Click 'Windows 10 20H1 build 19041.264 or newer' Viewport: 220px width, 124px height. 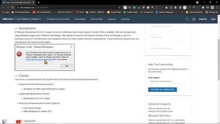tap(44, 89)
